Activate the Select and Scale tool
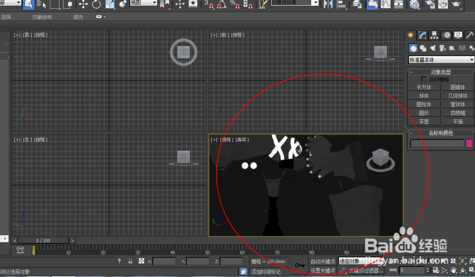Screen dimensions: 475x277 point(110,4)
